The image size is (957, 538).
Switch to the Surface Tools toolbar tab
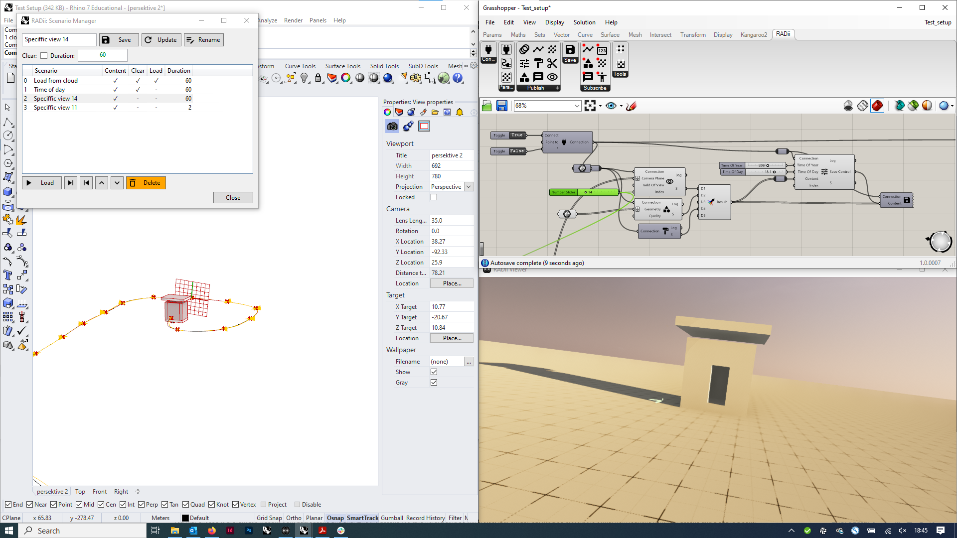click(x=342, y=66)
